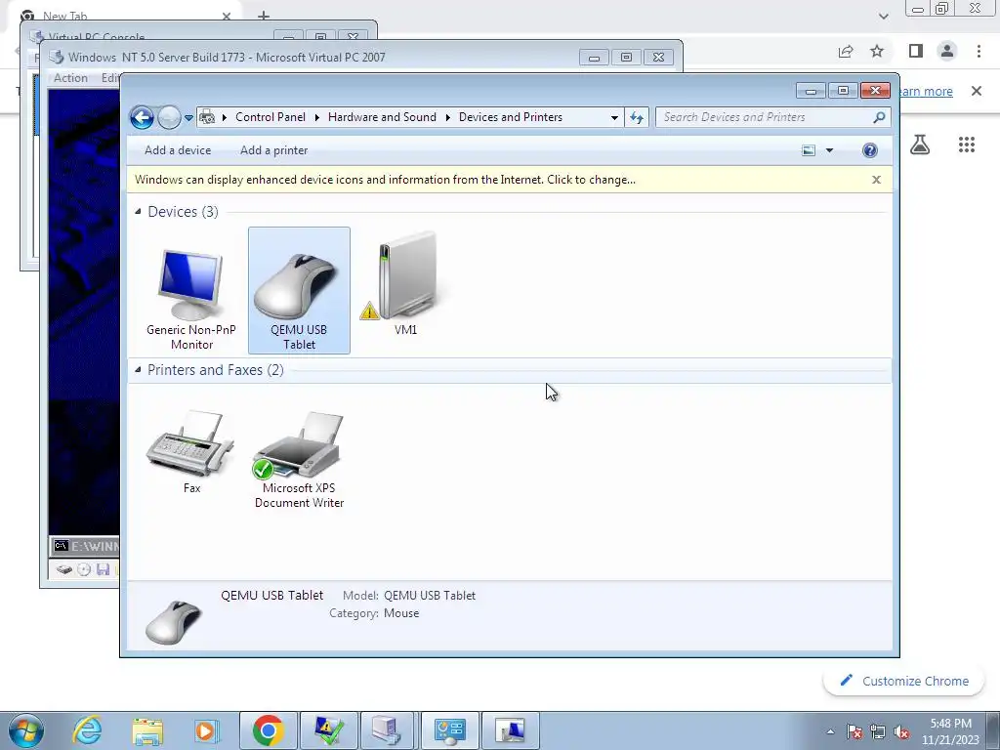Select the Generic Non-PnP Monitor device
Viewport: 1000px width, 750px height.
[191, 290]
